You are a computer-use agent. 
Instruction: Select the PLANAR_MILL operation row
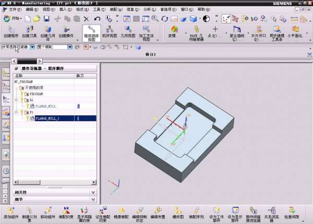click(55, 106)
